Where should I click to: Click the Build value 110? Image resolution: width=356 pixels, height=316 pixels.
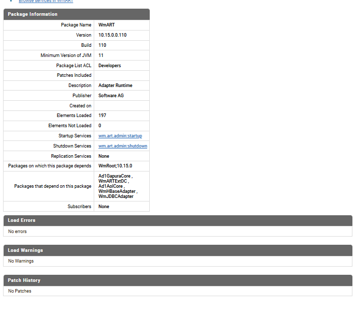pyautogui.click(x=102, y=45)
